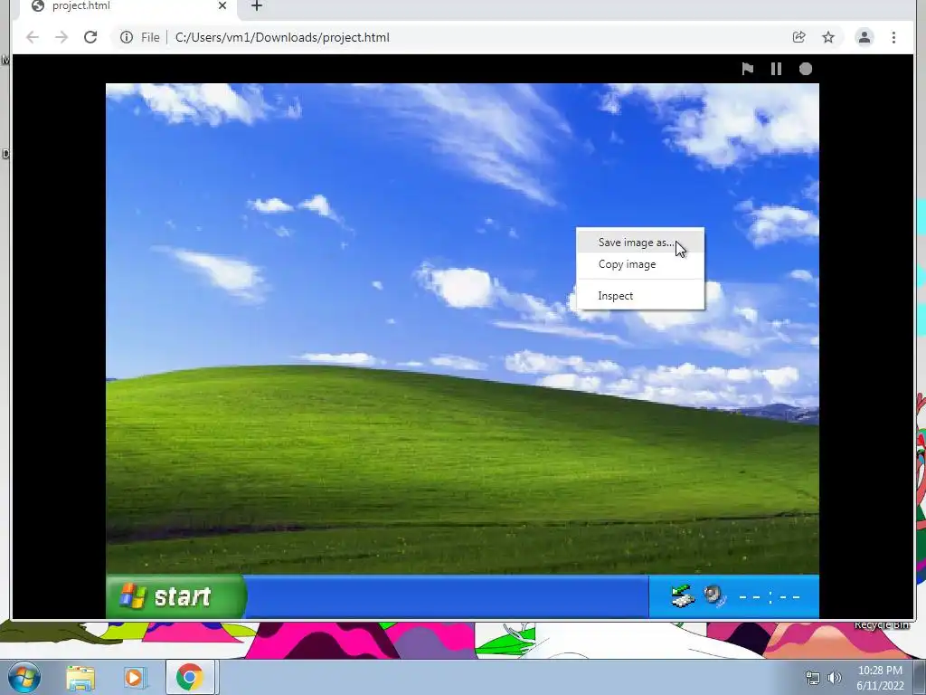The width and height of the screenshot is (926, 695).
Task: Select Copy image from context menu
Action: click(640, 264)
